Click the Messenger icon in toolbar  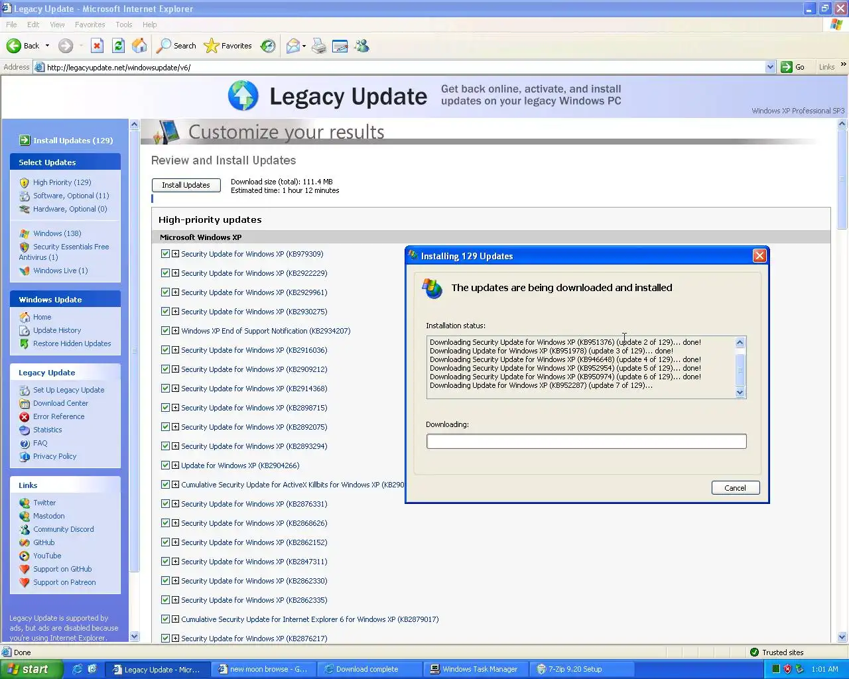pyautogui.click(x=361, y=46)
